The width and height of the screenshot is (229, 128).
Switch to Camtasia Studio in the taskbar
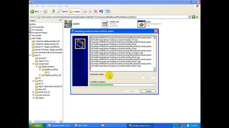point(59,126)
